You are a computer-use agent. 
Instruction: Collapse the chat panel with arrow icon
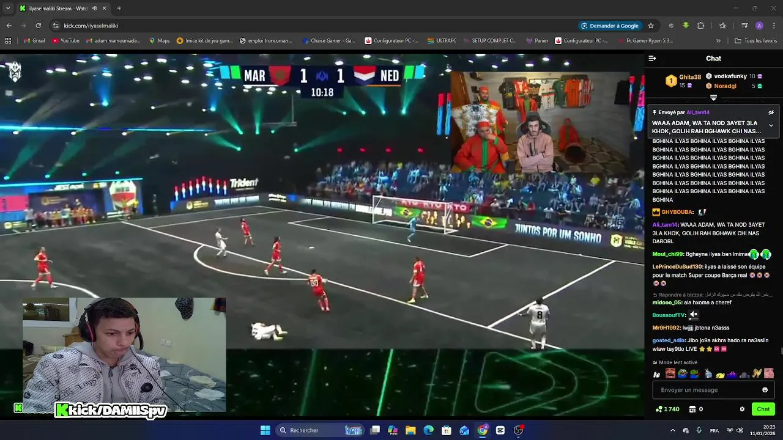652,59
